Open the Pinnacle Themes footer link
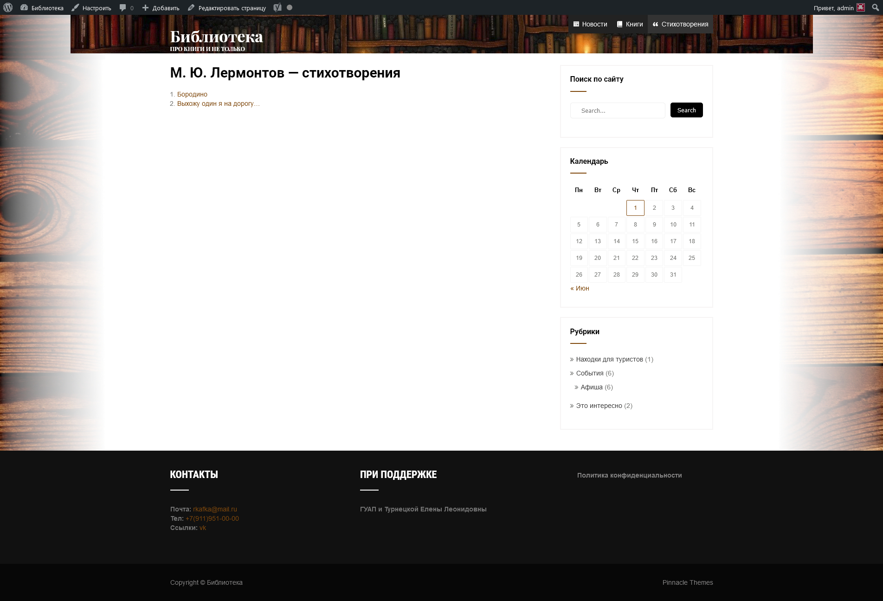 tap(688, 582)
